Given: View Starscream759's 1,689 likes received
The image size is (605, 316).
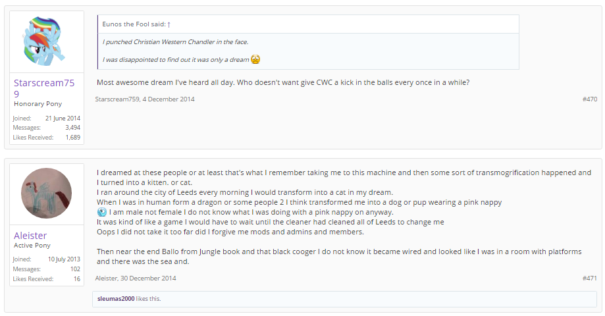Looking at the screenshot, I should (x=72, y=138).
